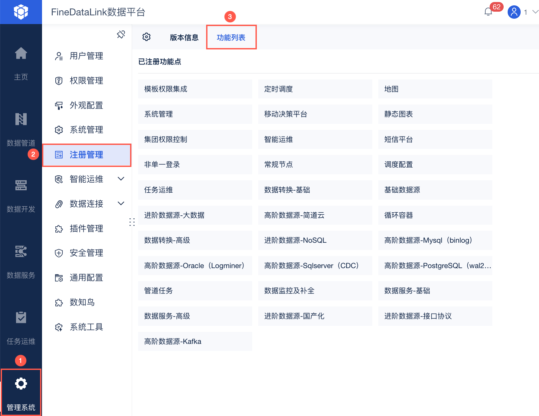Click the 插件管理 puzzle icon
This screenshot has width=539, height=416.
(59, 229)
